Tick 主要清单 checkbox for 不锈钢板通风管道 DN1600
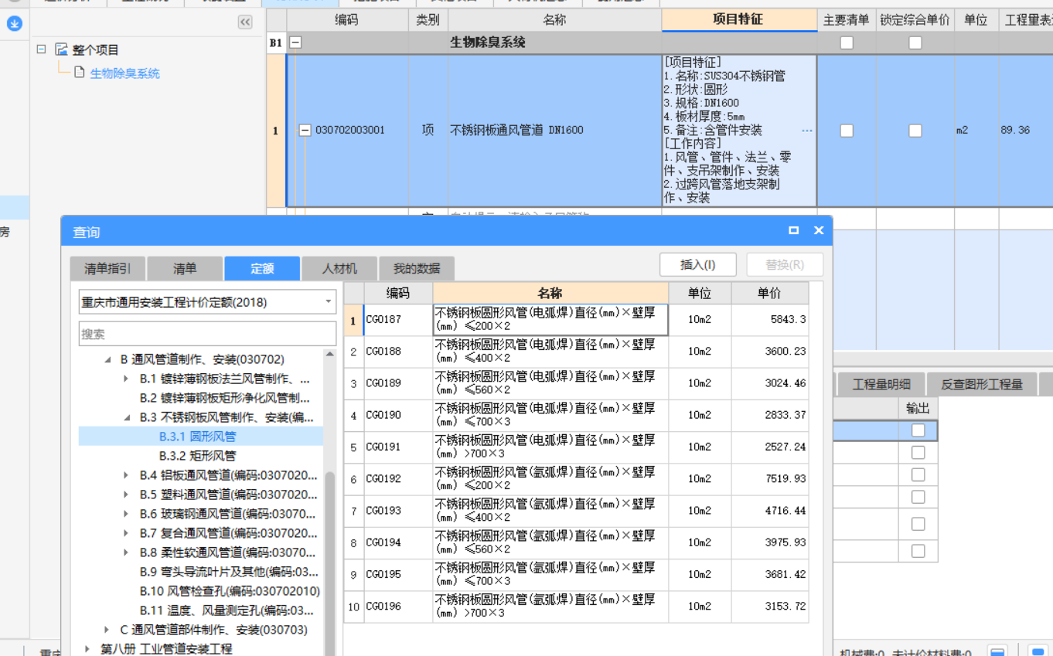 point(847,131)
